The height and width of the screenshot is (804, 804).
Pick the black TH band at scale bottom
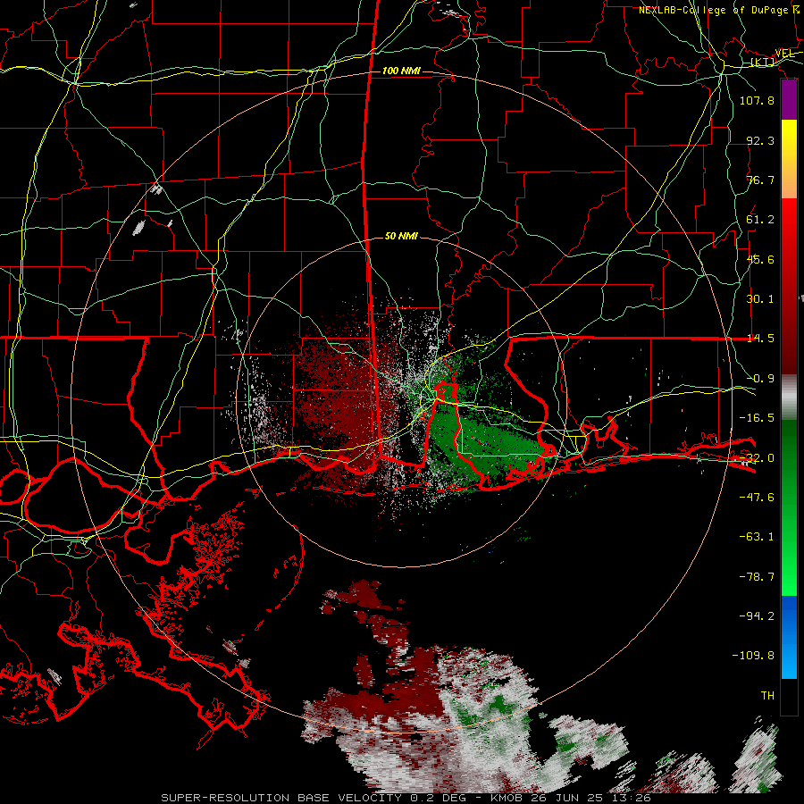tap(789, 697)
